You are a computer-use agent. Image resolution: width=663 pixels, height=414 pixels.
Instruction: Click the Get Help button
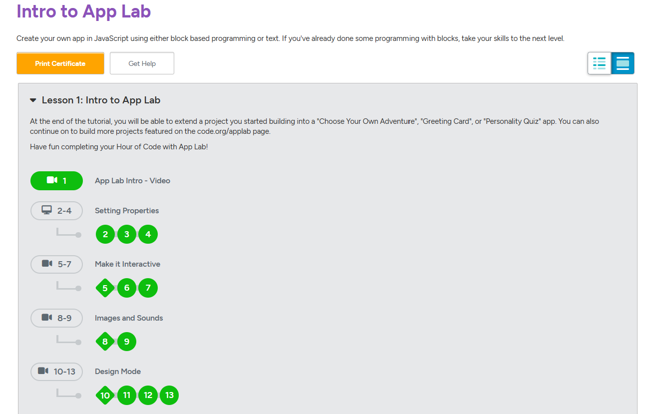[142, 63]
